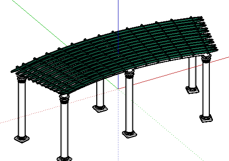Pick the short rear column left of the blue axis
The image size is (229, 161).
[x=100, y=94]
